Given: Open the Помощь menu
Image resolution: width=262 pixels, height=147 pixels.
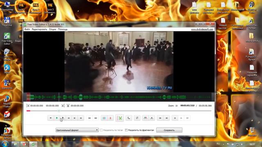Looking at the screenshot, I should pyautogui.click(x=63, y=29).
